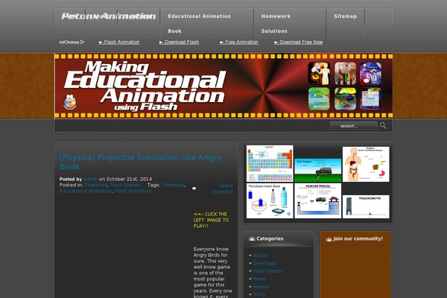Image resolution: width=447 pixels, height=298 pixels.
Task: Open the Efek Doppler car thumbnail
Action: pyautogui.click(x=318, y=171)
